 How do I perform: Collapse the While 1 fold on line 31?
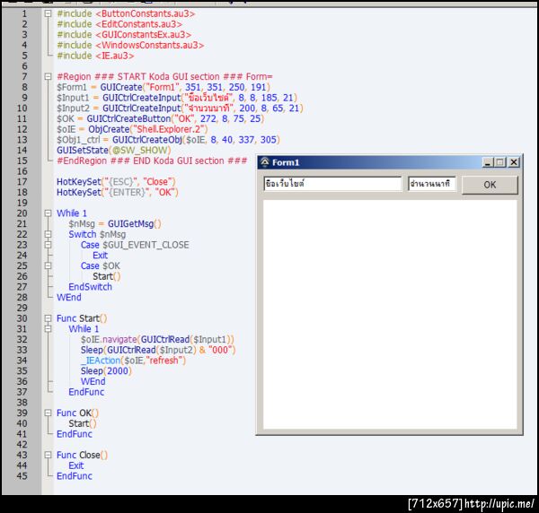pos(49,329)
